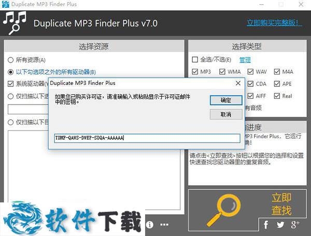Viewport: 311px width, 236px height.
Task: Uncheck the APE format checkbox
Action: (x=277, y=83)
